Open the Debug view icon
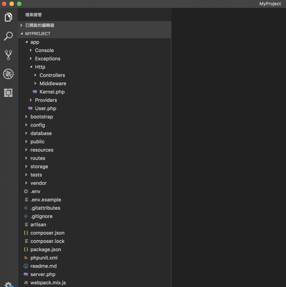This screenshot has width=286, height=287. 8,74
